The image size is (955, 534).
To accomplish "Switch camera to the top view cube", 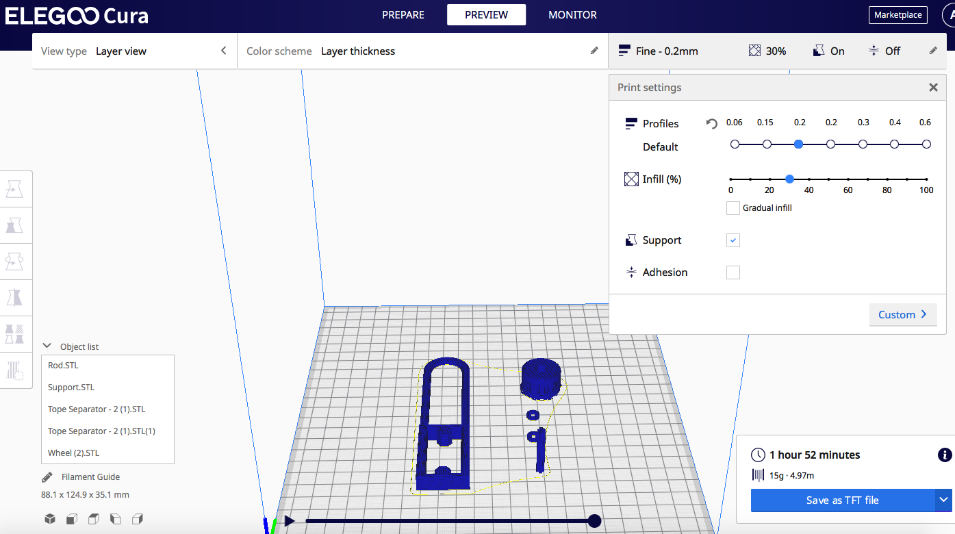I will pos(94,519).
